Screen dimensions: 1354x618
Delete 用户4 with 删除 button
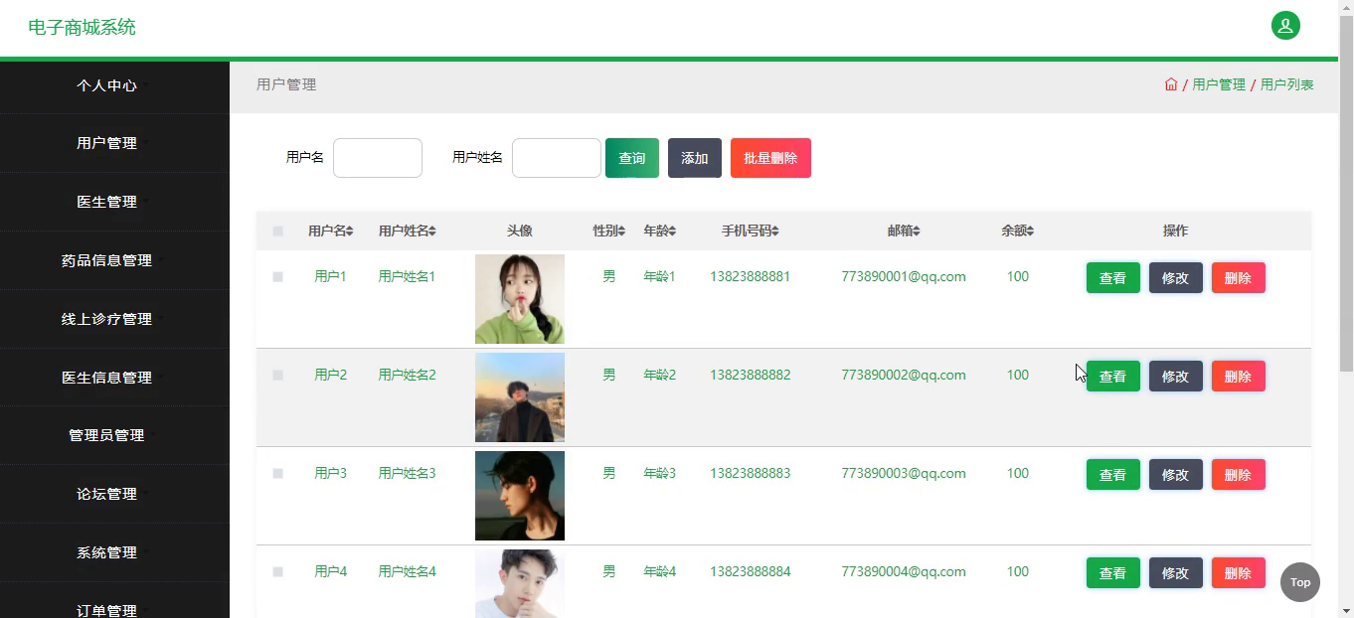pyautogui.click(x=1238, y=573)
